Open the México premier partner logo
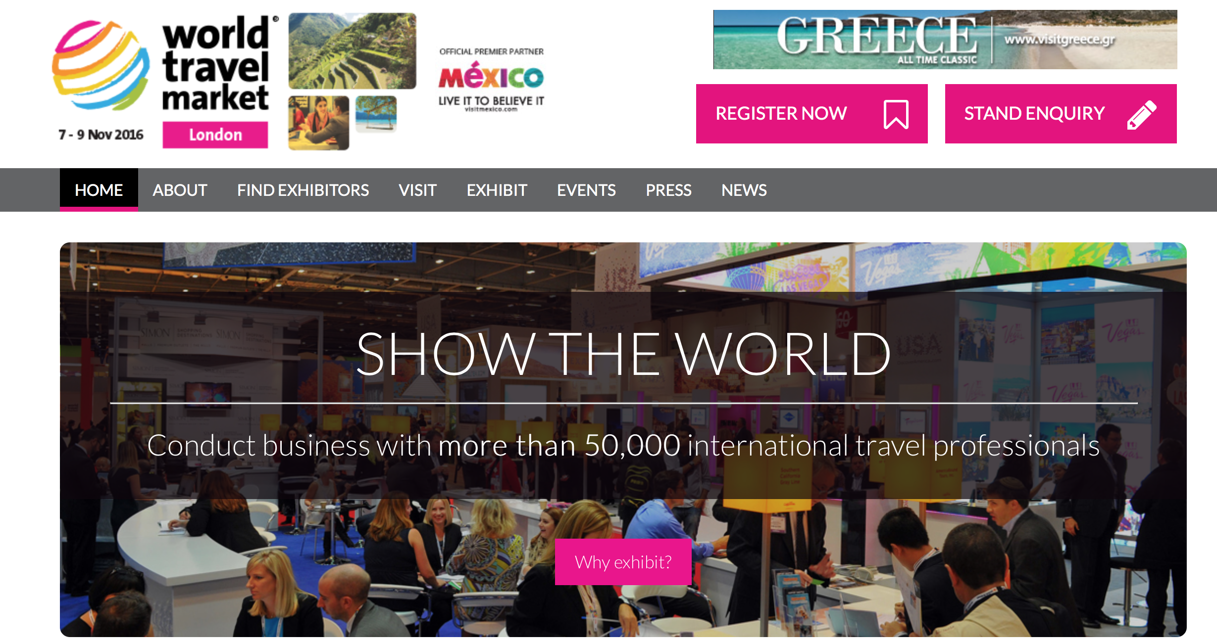Screen dimensions: 1217x644 491,80
